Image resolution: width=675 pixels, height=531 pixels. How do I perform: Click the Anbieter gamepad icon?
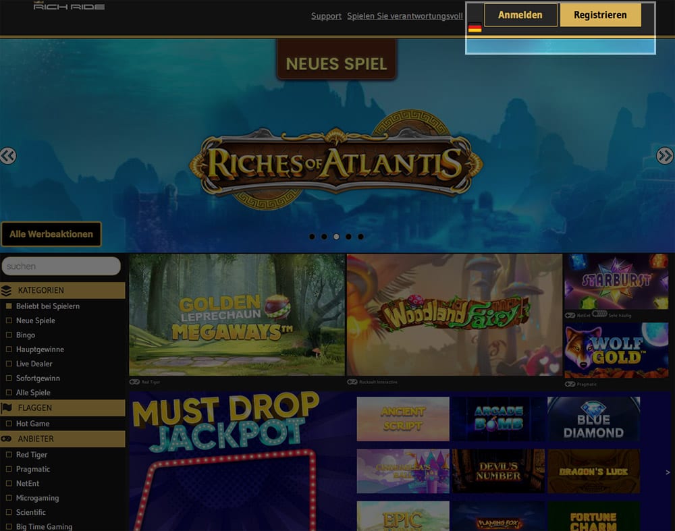click(x=6, y=439)
